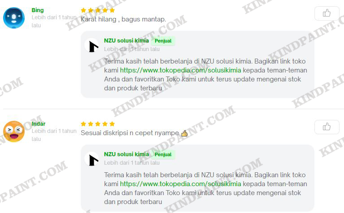The width and height of the screenshot is (344, 213).
Task: Click NZU solusi kimia name in first reply
Action: tap(126, 41)
